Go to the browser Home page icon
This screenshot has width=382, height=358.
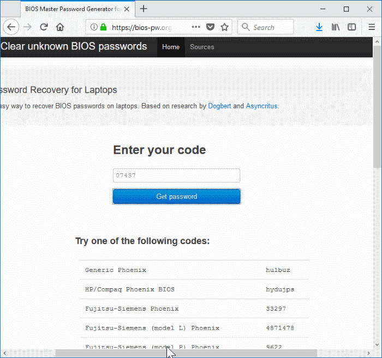[60, 27]
